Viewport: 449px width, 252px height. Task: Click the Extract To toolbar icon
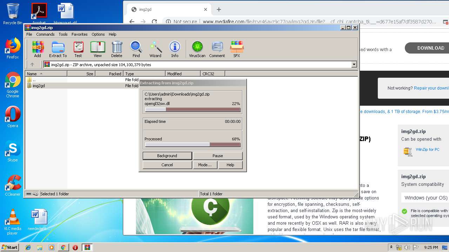[x=58, y=49]
